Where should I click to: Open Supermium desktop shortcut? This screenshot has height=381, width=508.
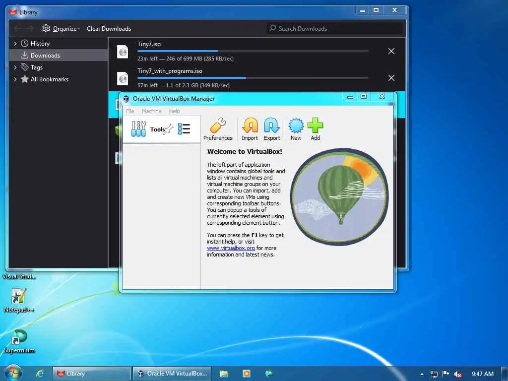[x=19, y=341]
